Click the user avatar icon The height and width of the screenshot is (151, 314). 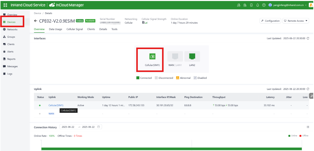pyautogui.click(x=270, y=5)
